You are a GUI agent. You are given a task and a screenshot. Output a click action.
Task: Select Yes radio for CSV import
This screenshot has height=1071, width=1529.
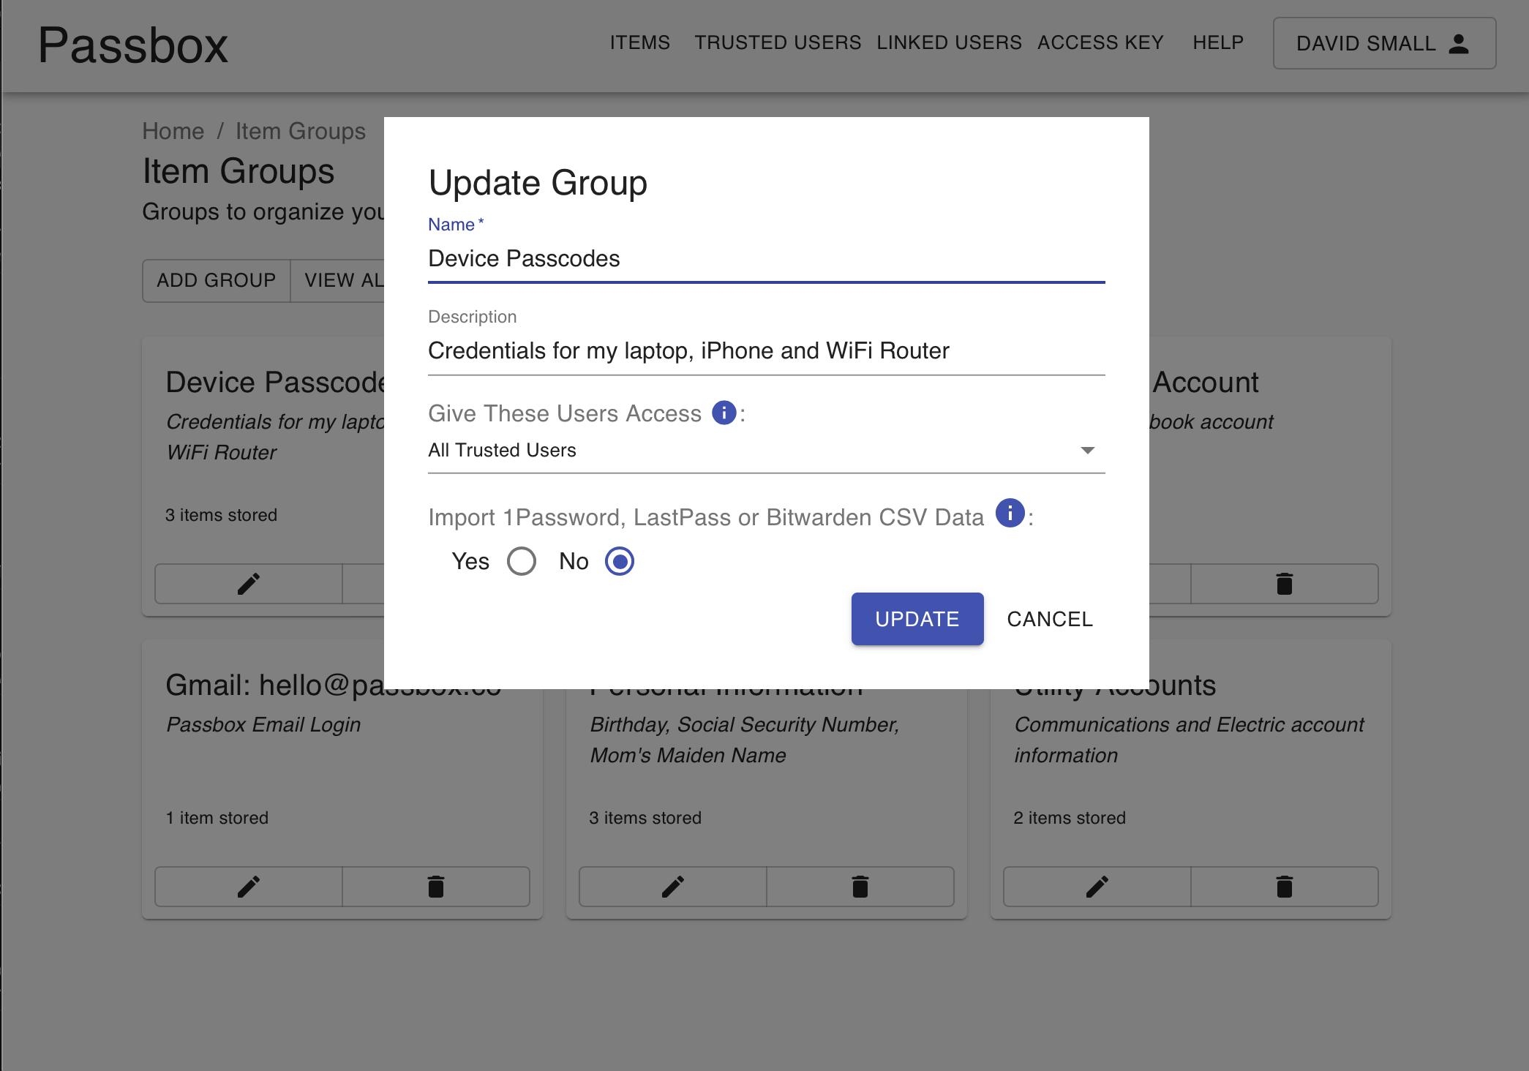pyautogui.click(x=522, y=561)
